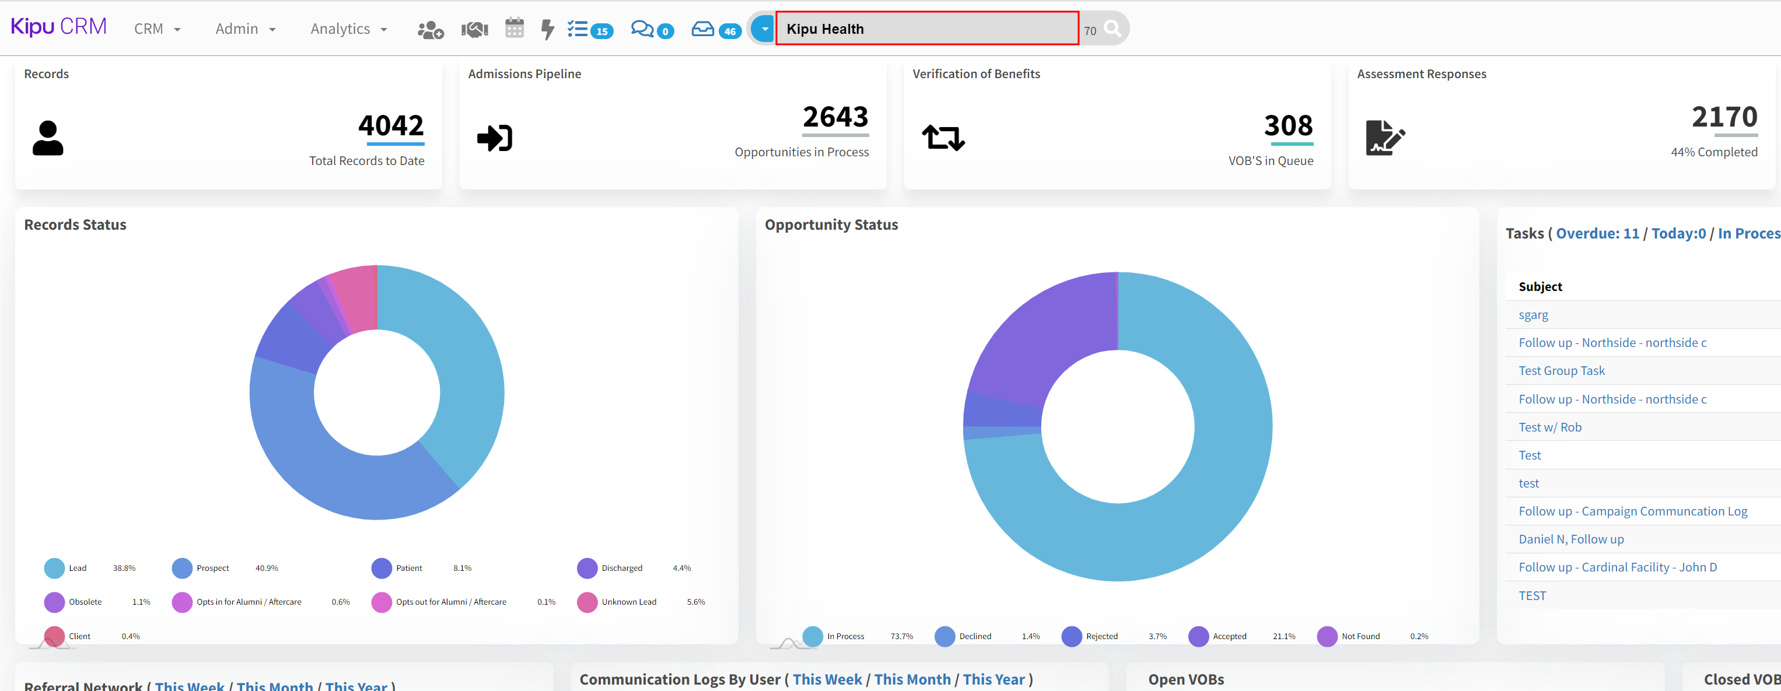The height and width of the screenshot is (691, 1781).
Task: Open the calendar icon in toolbar
Action: click(515, 29)
